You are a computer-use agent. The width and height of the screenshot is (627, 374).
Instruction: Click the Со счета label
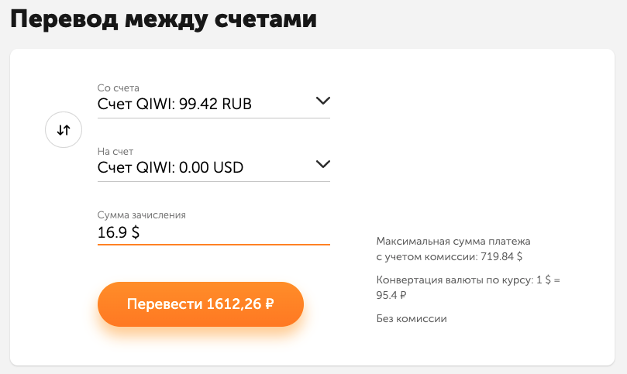[119, 88]
